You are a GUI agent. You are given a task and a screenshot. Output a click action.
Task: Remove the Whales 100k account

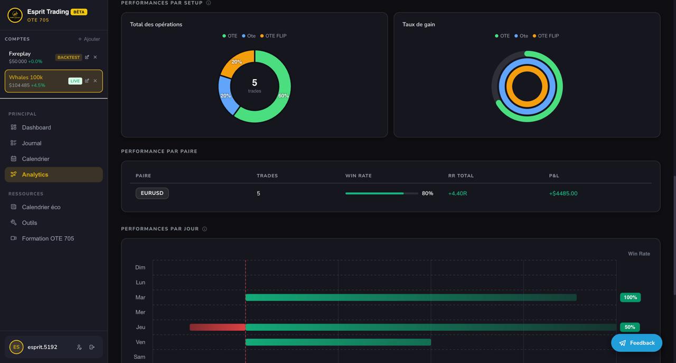pyautogui.click(x=95, y=81)
